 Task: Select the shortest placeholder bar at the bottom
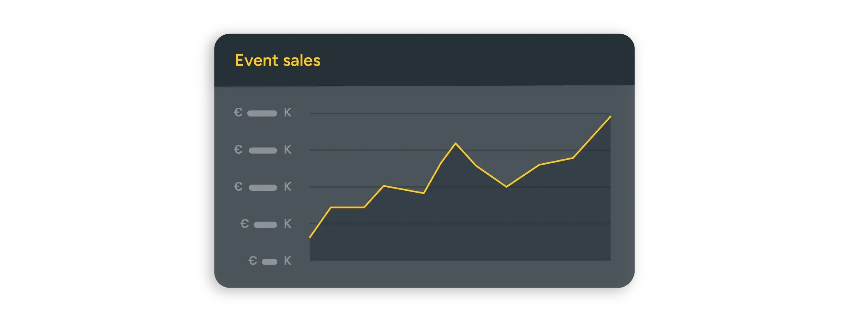click(269, 262)
